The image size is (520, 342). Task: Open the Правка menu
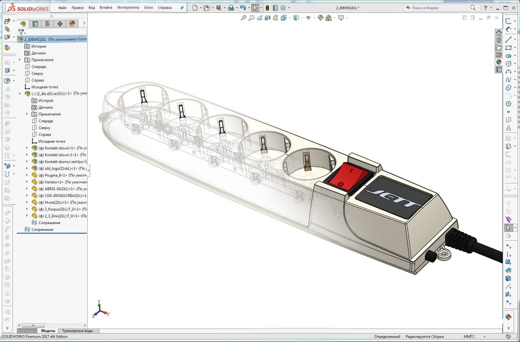point(77,8)
